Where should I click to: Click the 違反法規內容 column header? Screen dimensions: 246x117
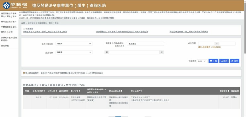point(137,91)
